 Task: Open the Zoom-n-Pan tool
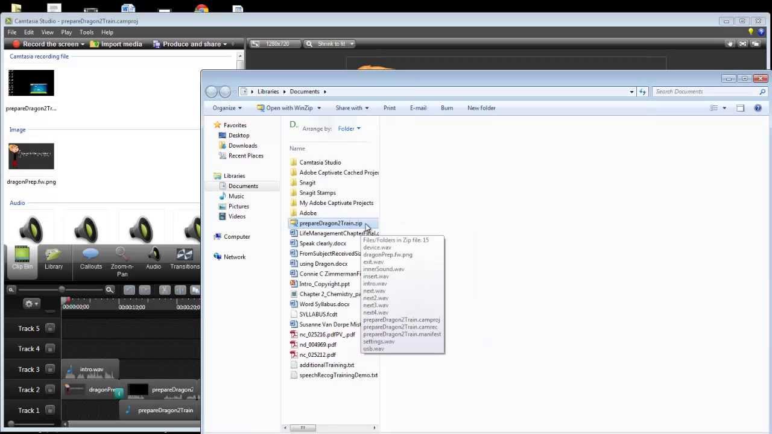pos(122,262)
